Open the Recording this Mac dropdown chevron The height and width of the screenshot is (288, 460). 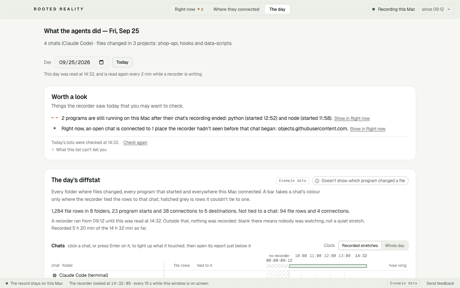pos(448,9)
